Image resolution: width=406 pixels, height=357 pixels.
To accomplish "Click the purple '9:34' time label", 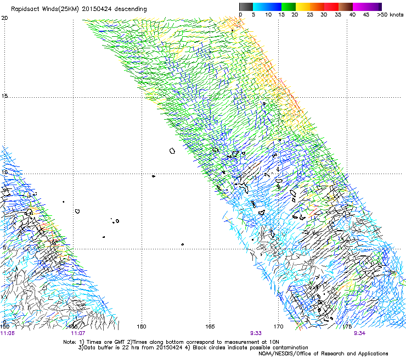I will pos(360,333).
